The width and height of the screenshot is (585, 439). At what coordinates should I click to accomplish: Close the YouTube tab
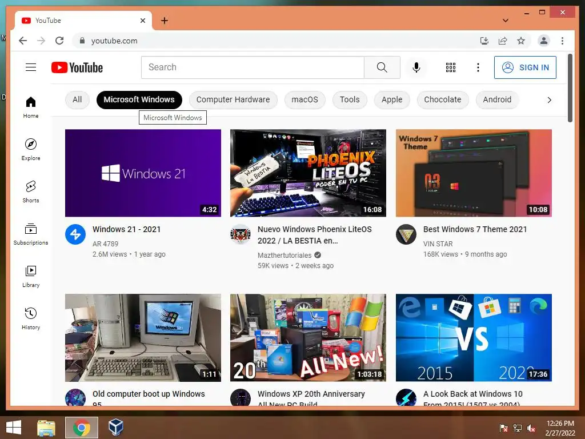142,21
